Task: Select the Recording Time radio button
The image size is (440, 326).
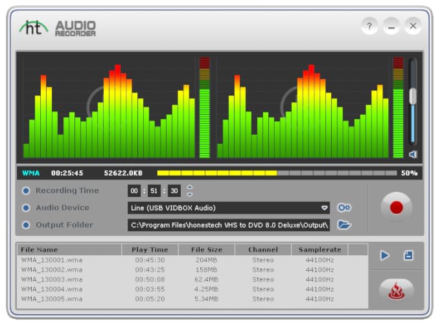Action: click(26, 191)
